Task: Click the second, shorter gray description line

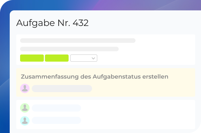Action: 69,49
